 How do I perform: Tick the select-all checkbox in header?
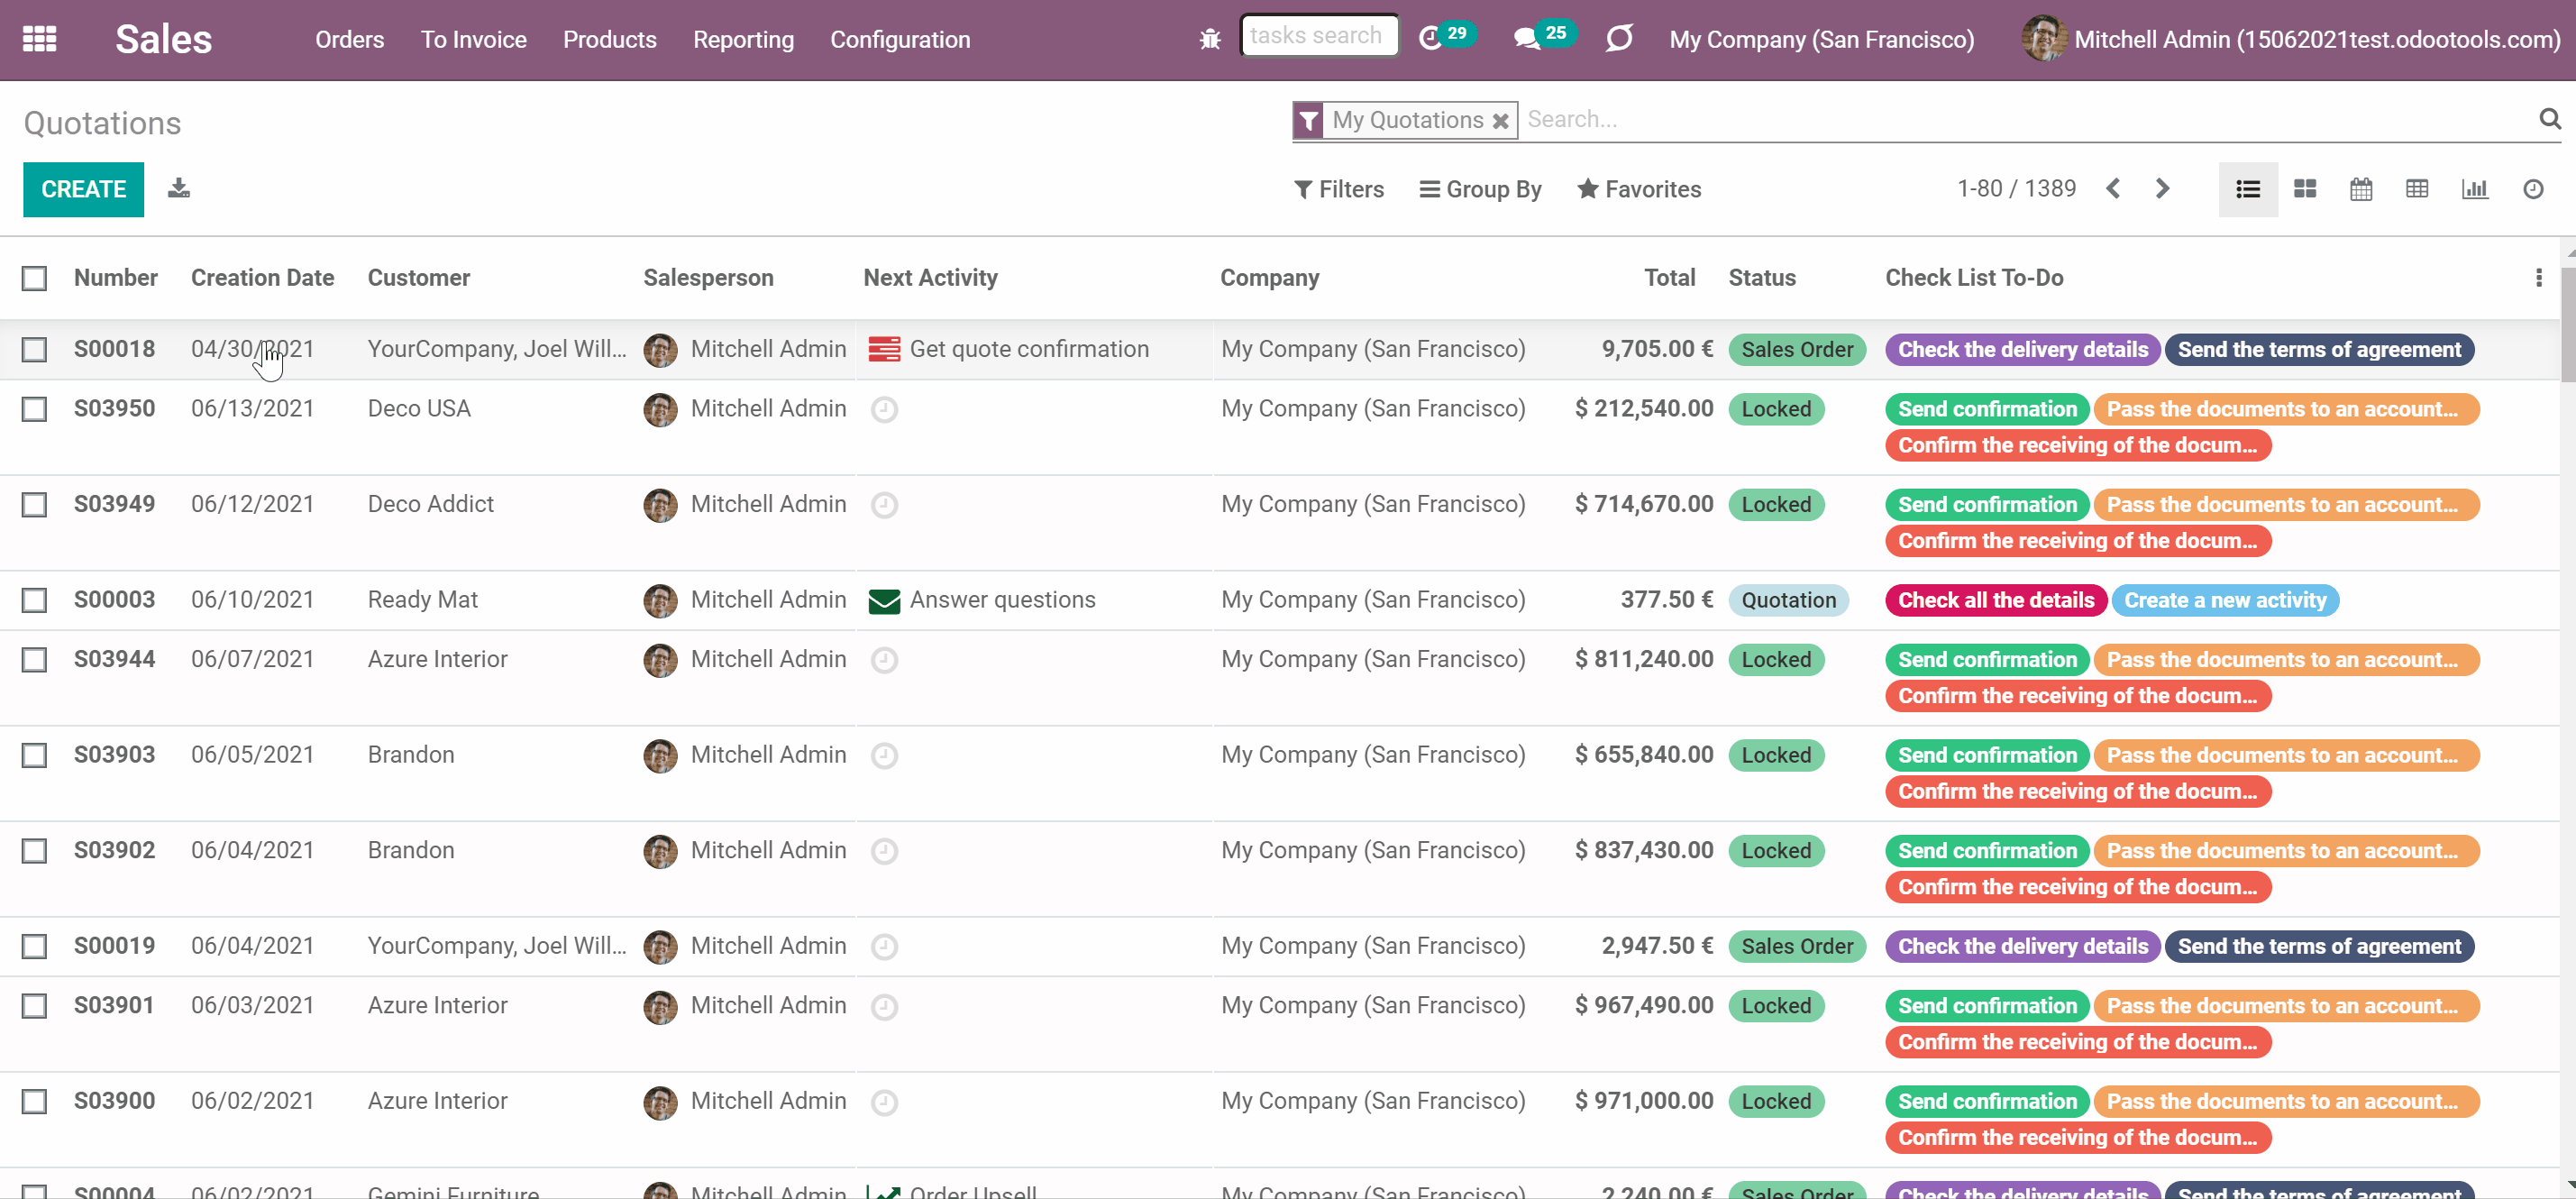click(x=34, y=278)
